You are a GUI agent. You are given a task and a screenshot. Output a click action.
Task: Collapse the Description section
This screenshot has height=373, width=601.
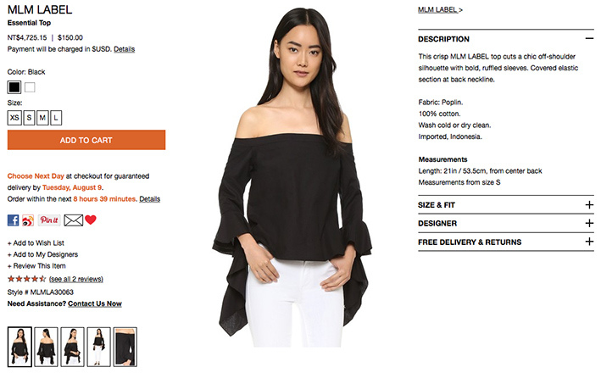[x=589, y=38]
